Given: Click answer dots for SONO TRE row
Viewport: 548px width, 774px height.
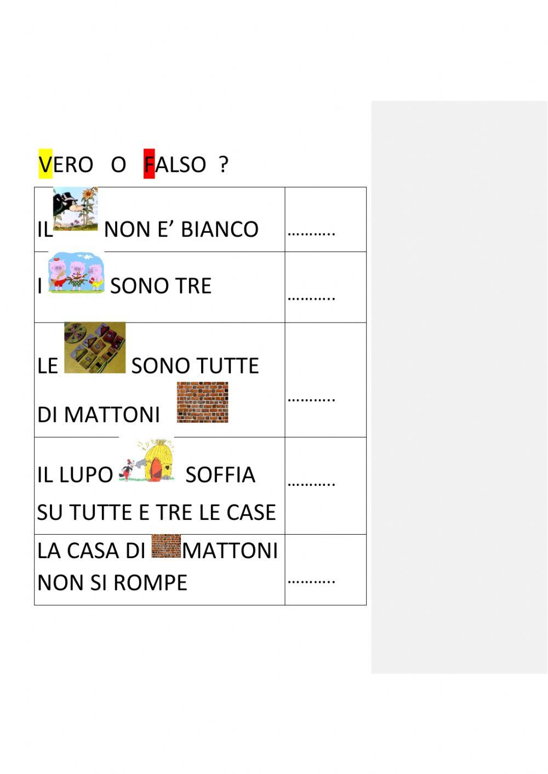Looking at the screenshot, I should click(x=311, y=299).
